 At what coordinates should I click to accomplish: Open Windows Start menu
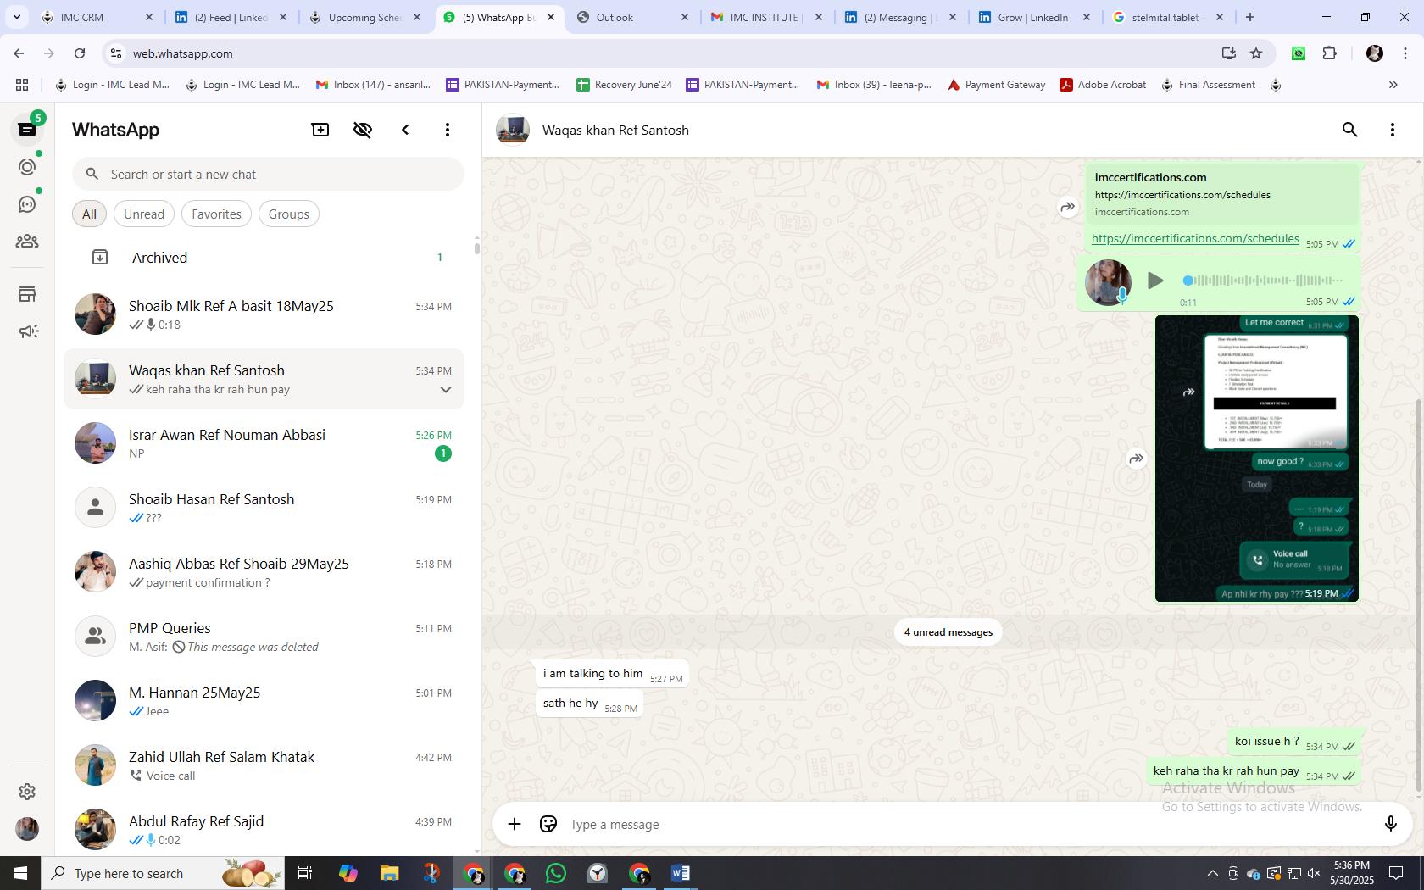20,873
